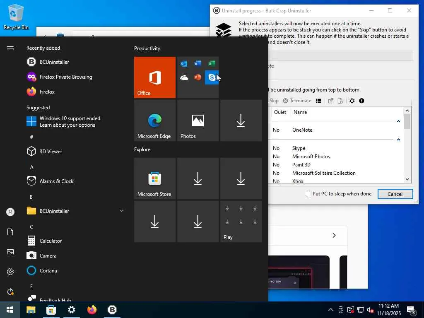
Task: Open the Microsoft Store tile
Action: [155, 178]
